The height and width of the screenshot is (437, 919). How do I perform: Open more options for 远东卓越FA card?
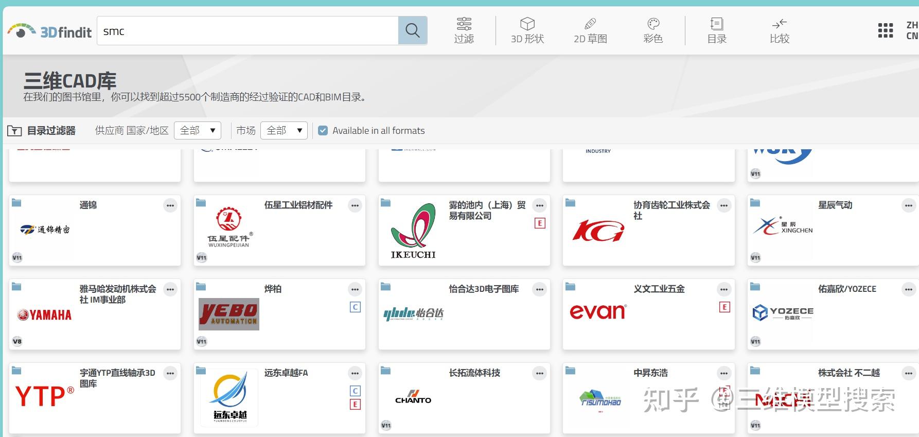(x=355, y=373)
